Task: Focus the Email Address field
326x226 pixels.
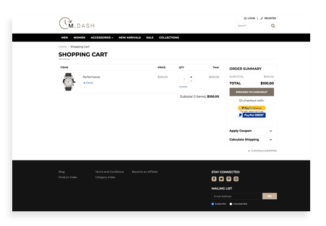Action: pyautogui.click(x=236, y=196)
